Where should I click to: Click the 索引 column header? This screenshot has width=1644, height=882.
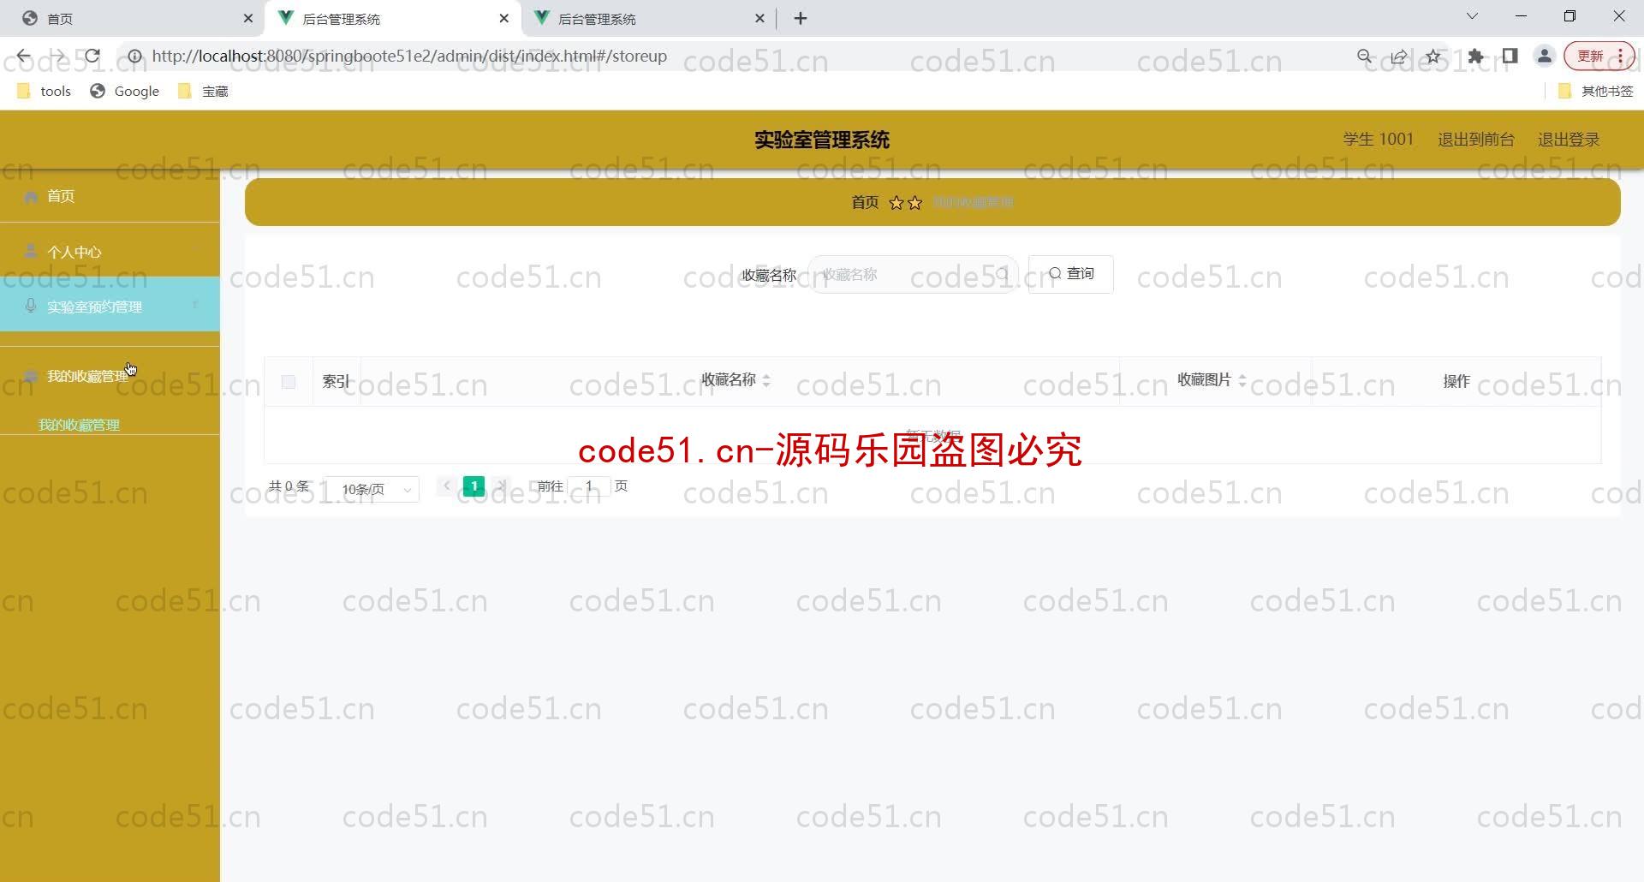(336, 382)
